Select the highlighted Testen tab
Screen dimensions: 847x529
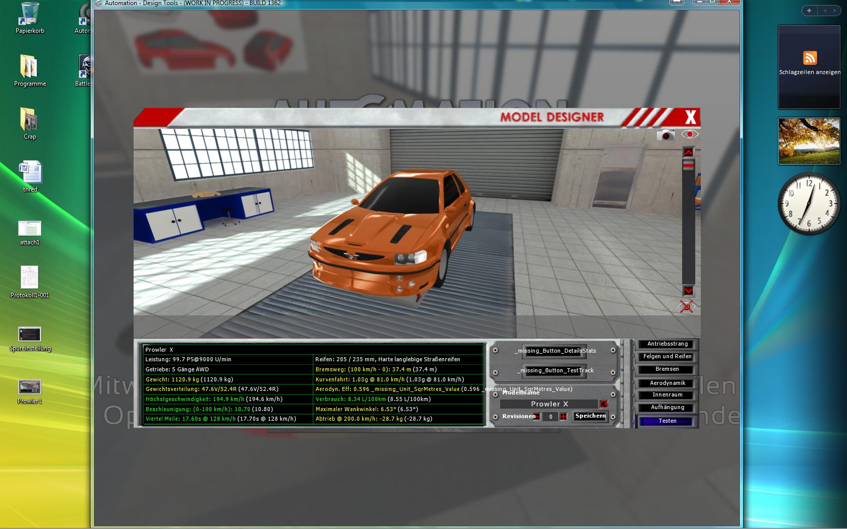click(x=667, y=421)
